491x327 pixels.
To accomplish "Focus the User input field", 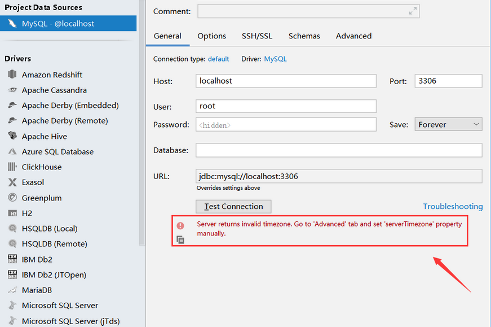I will point(286,106).
